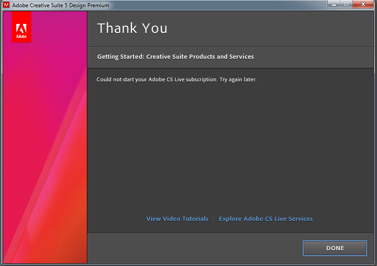Close the Adobe Creative Suite 5 window
This screenshot has height=266, width=377.
click(x=363, y=5)
